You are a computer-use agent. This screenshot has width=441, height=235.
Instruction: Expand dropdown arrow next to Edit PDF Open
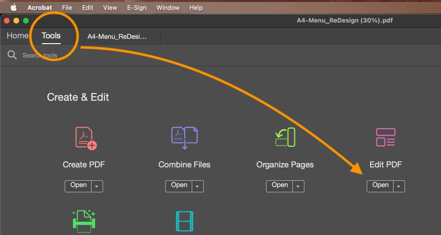399,186
